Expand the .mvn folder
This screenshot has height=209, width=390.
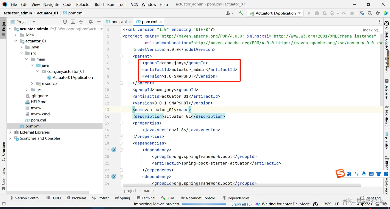point(21,47)
